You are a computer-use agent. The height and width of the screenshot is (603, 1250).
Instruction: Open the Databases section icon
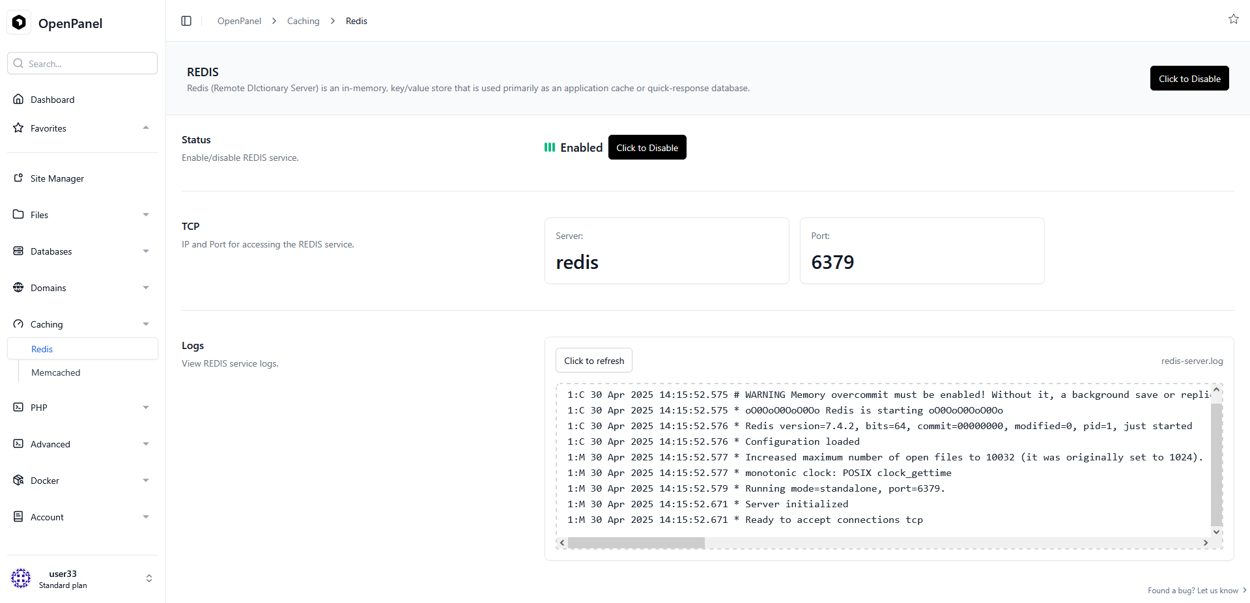coord(19,251)
